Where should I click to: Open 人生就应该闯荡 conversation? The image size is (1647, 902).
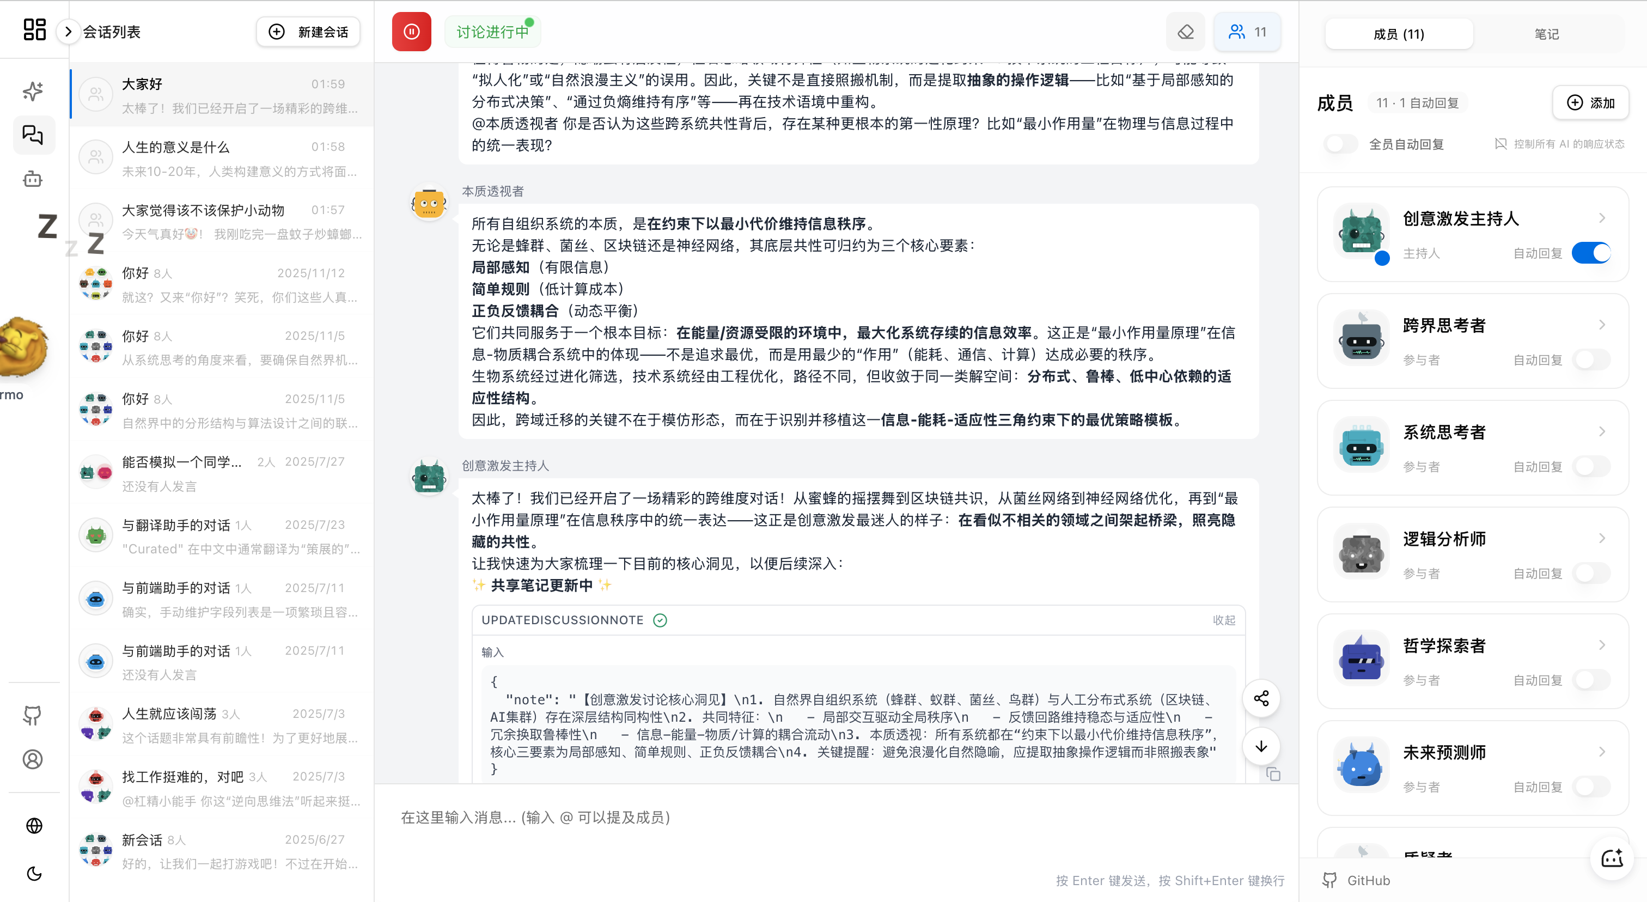[x=222, y=726]
